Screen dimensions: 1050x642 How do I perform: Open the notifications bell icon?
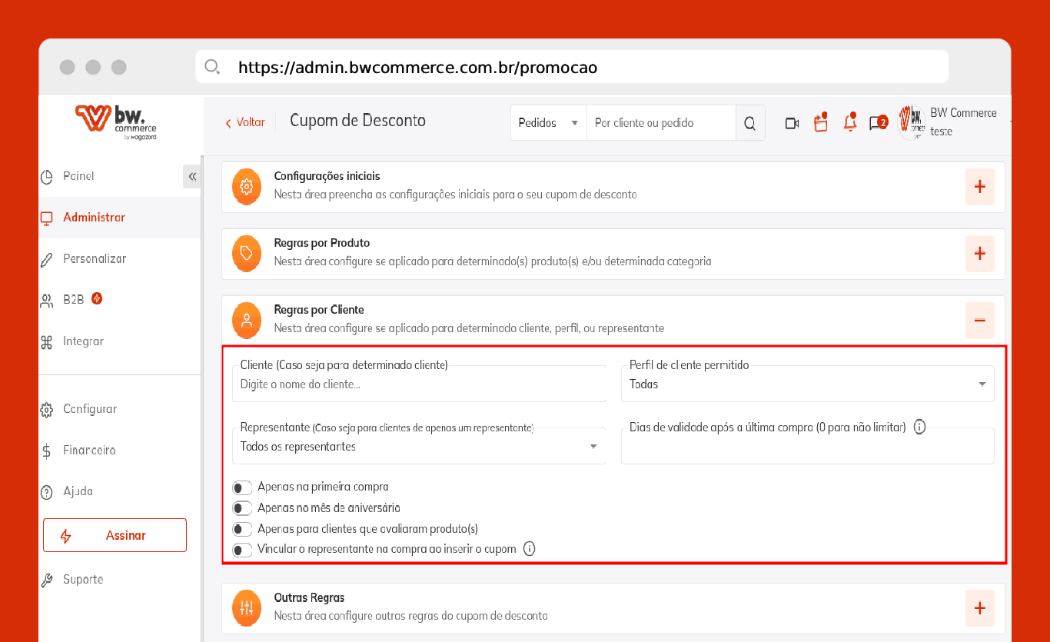point(849,122)
